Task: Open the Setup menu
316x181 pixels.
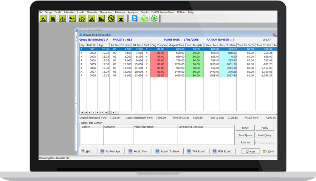Action: coord(48,12)
